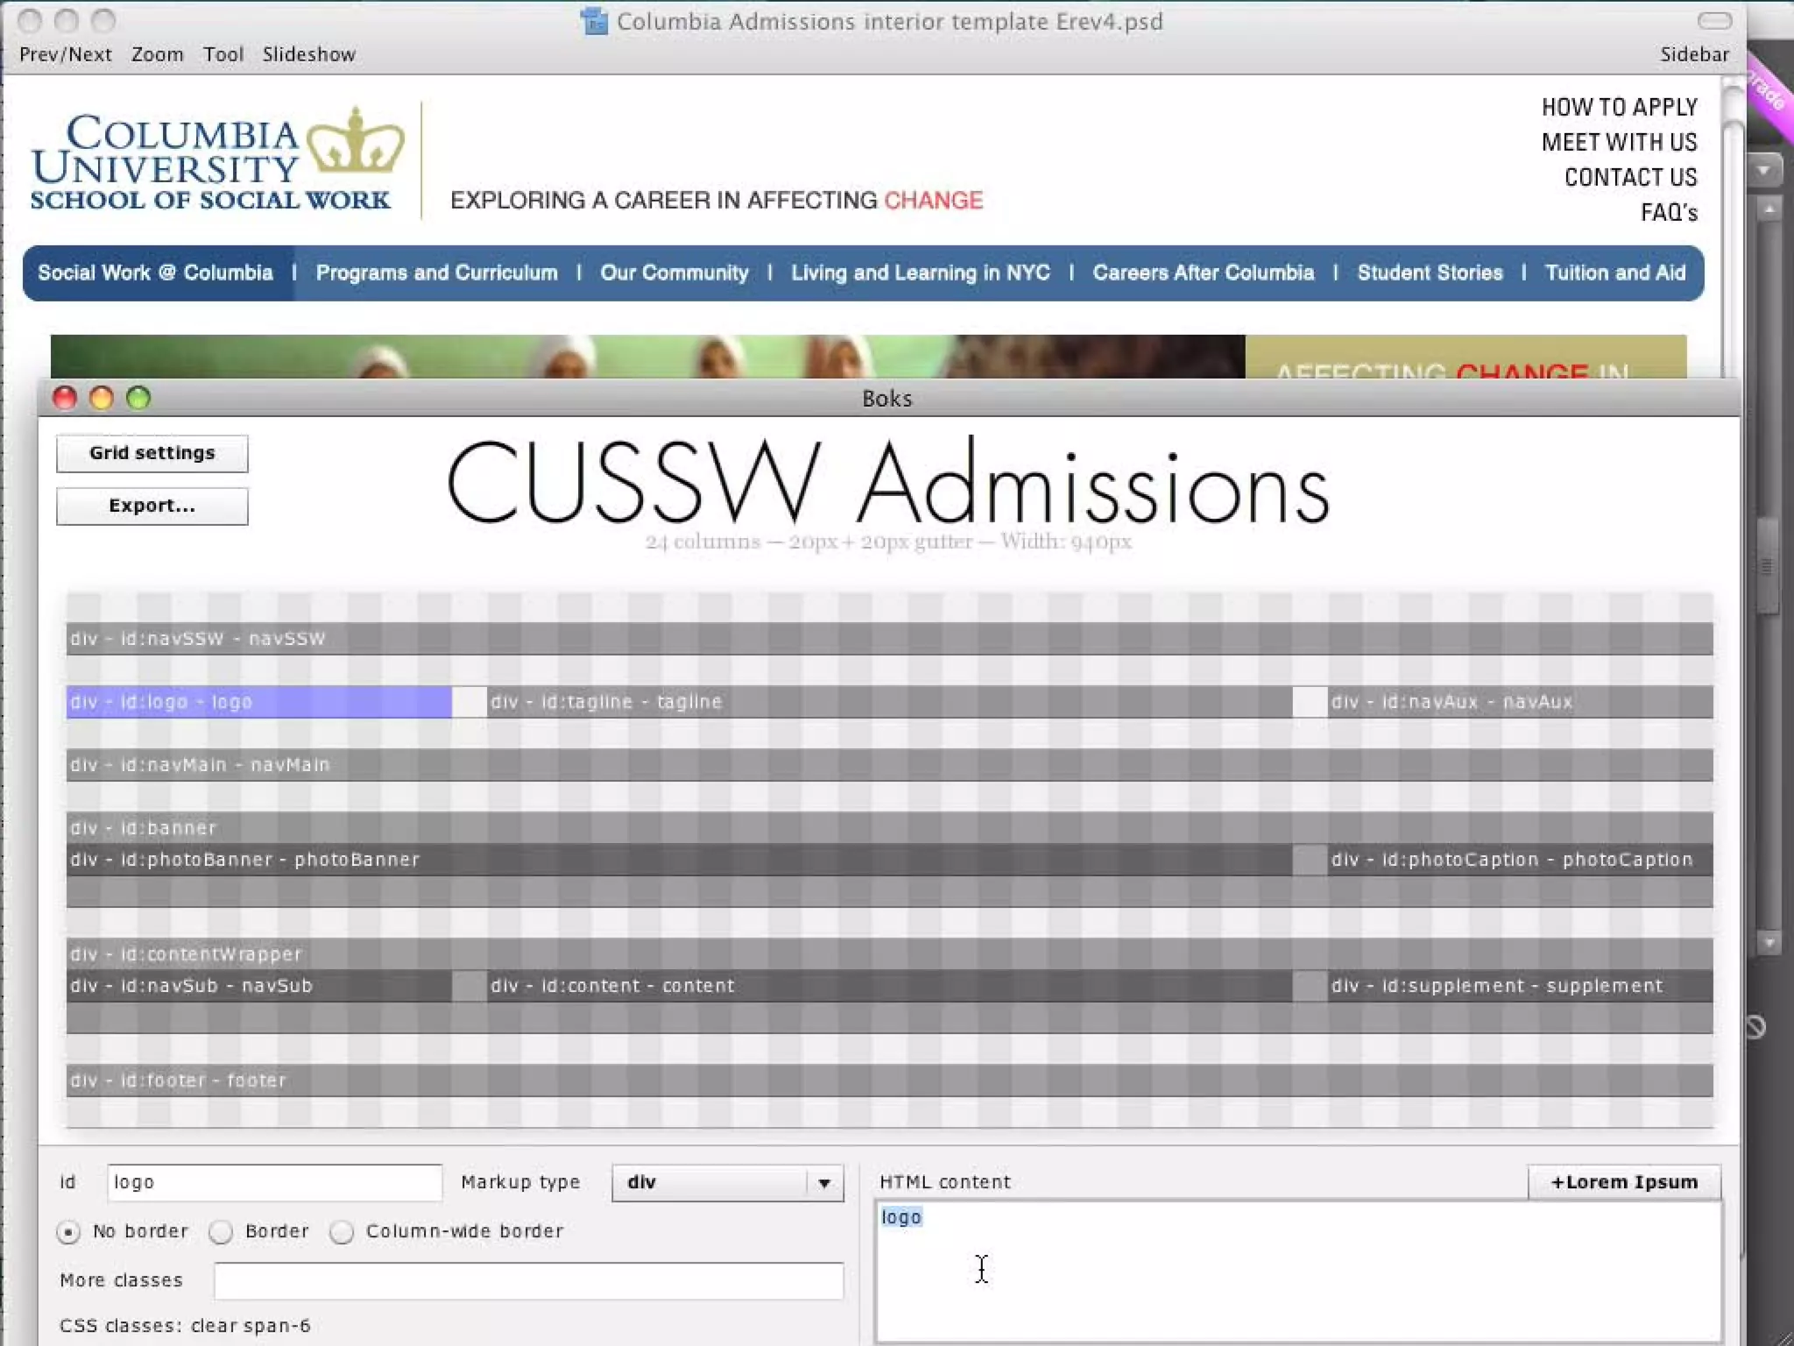Open the Zoom toolbar menu
This screenshot has height=1346, width=1794.
coord(157,54)
